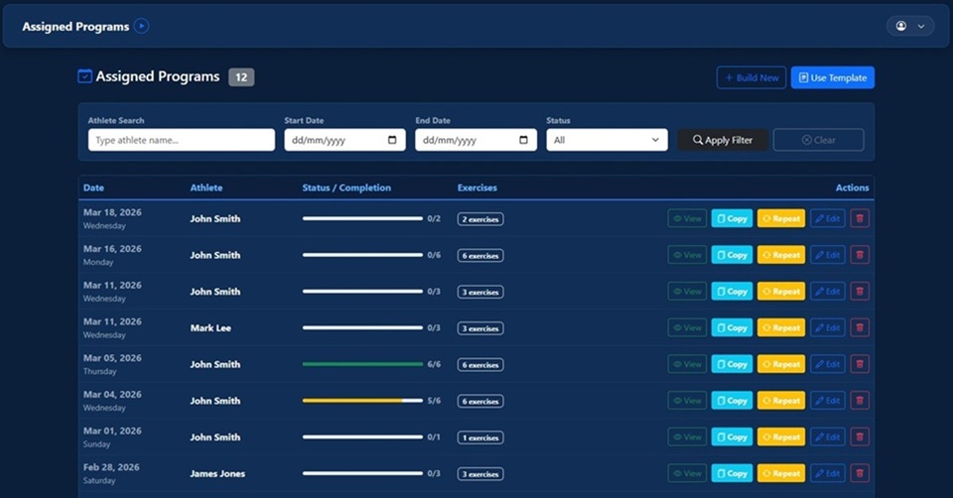The image size is (953, 498).
Task: Edit the Mar 04, 2026 program
Action: pyautogui.click(x=828, y=401)
